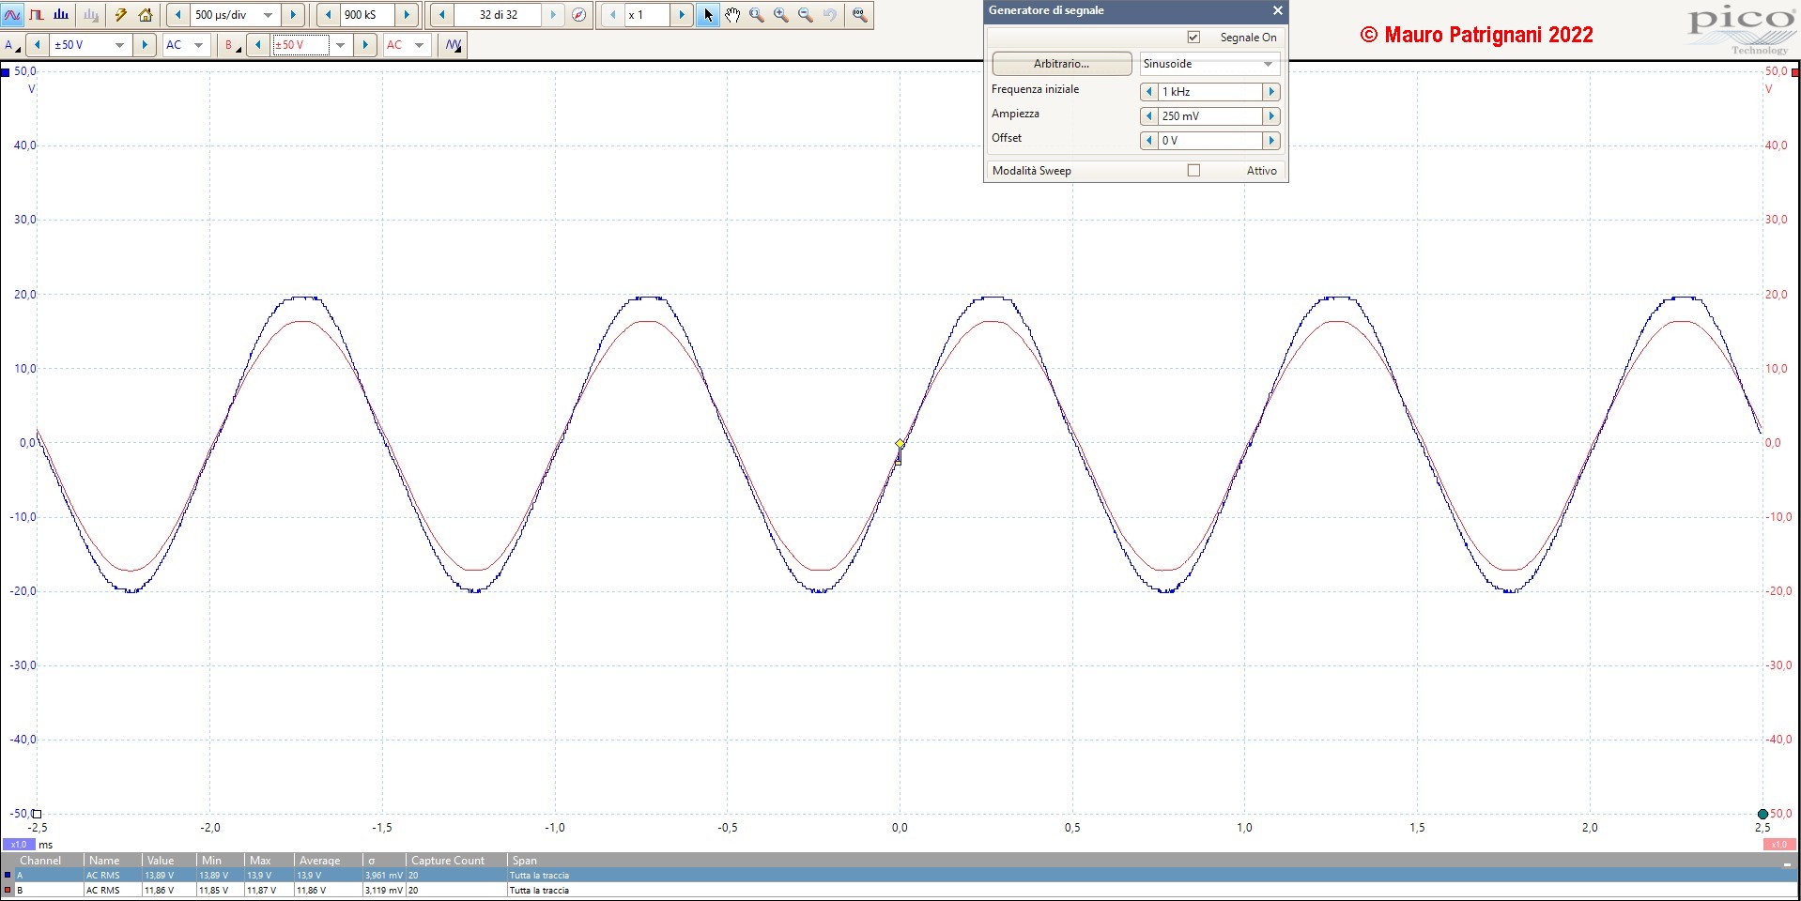1801x901 pixels.
Task: Decrease number of samples from 900 kS
Action: [x=328, y=15]
